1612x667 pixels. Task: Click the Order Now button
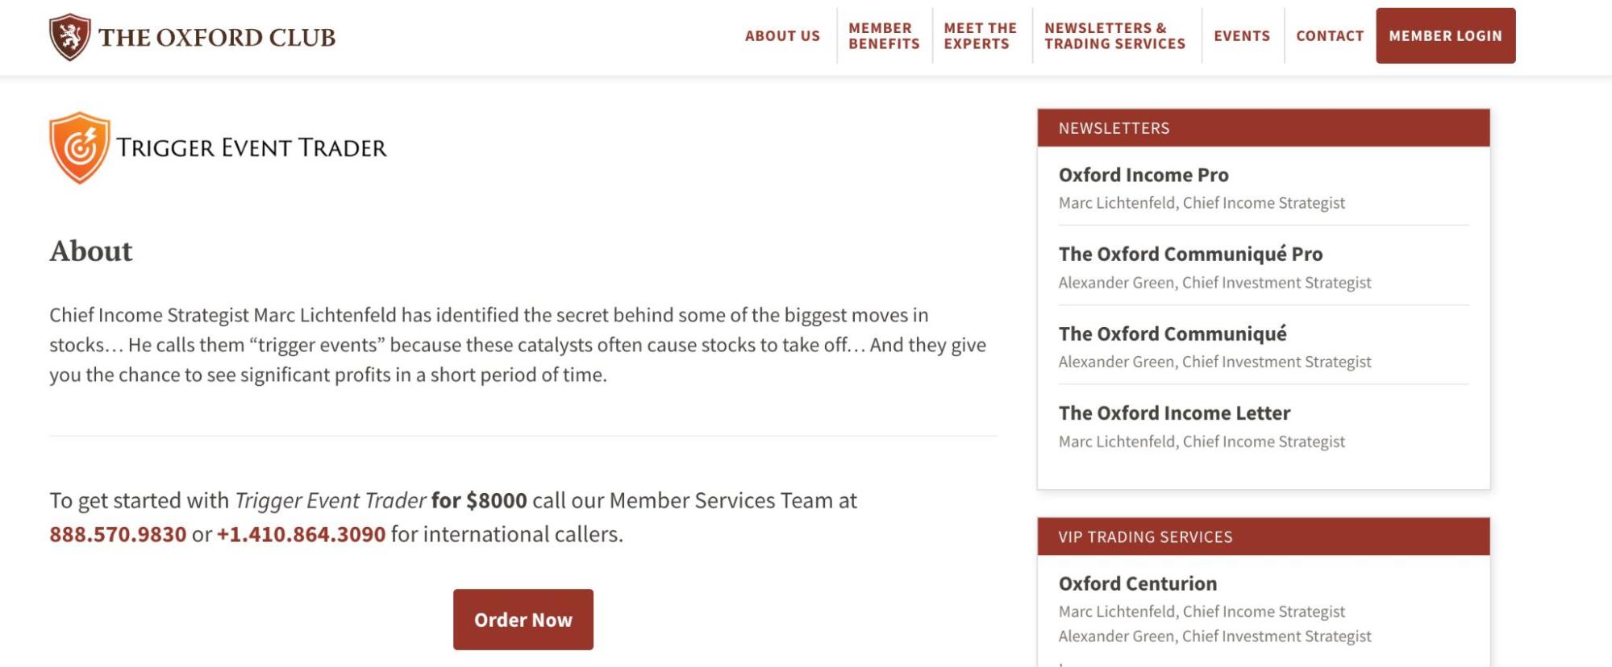(523, 619)
